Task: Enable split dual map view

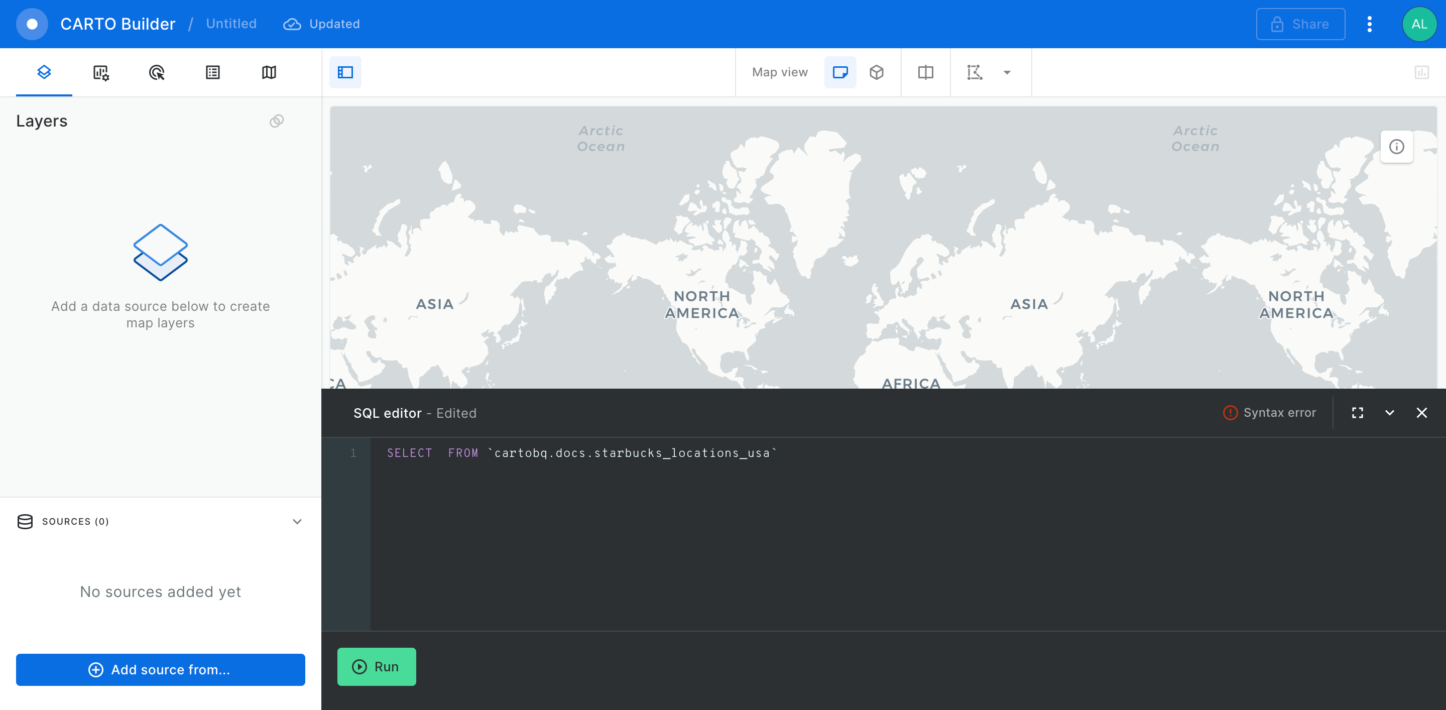Action: (x=925, y=72)
